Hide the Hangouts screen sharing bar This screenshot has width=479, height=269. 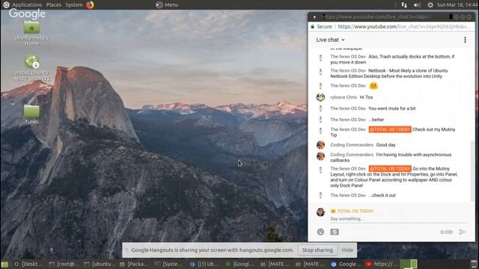347,250
